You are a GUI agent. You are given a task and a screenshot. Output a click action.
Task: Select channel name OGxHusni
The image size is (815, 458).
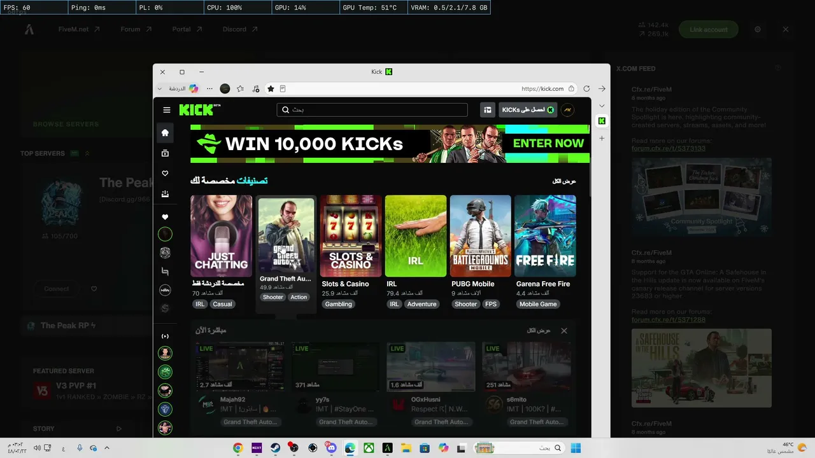click(x=427, y=399)
